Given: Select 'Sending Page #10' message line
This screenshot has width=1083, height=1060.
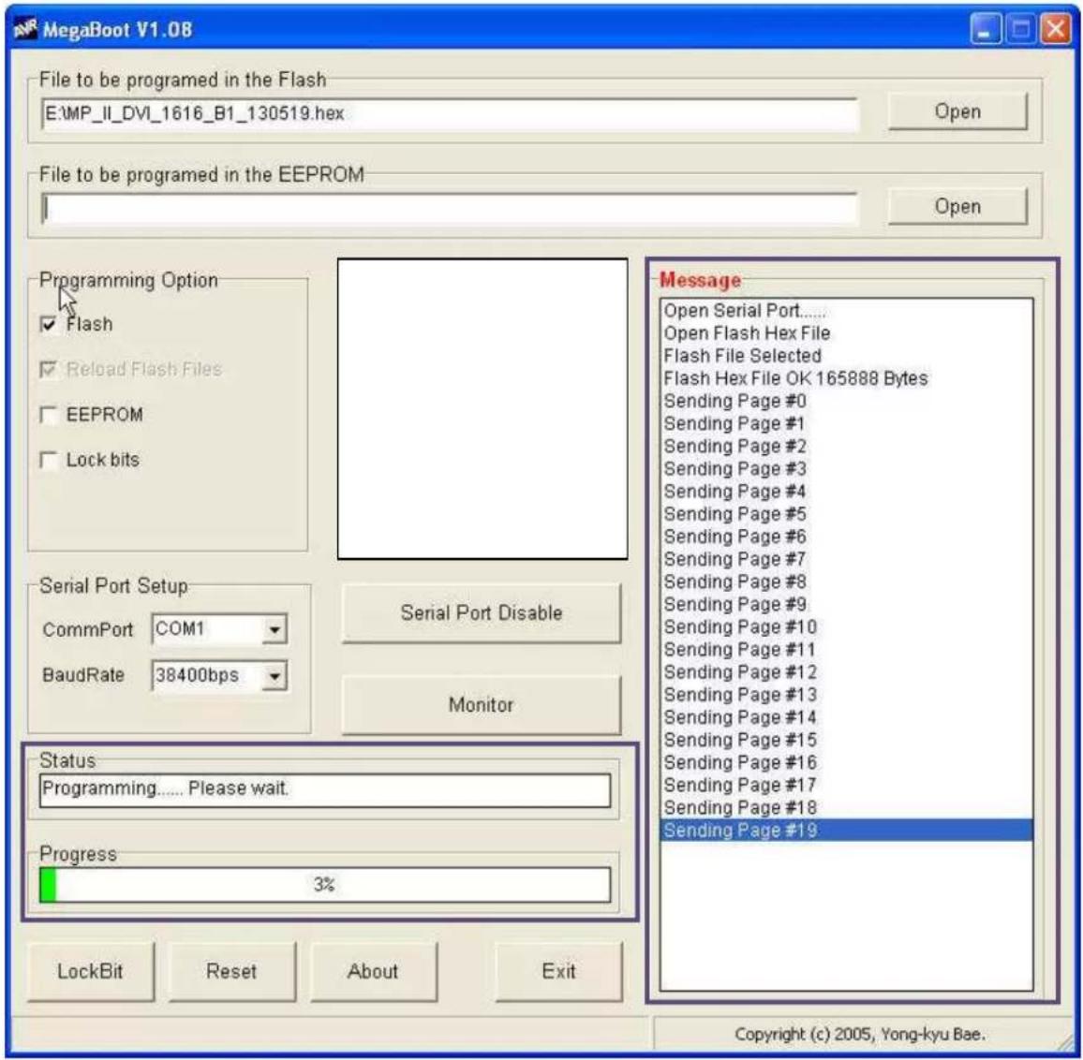Looking at the screenshot, I should tap(845, 627).
